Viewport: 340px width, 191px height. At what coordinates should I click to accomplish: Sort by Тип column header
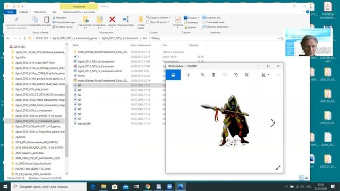coord(165,45)
